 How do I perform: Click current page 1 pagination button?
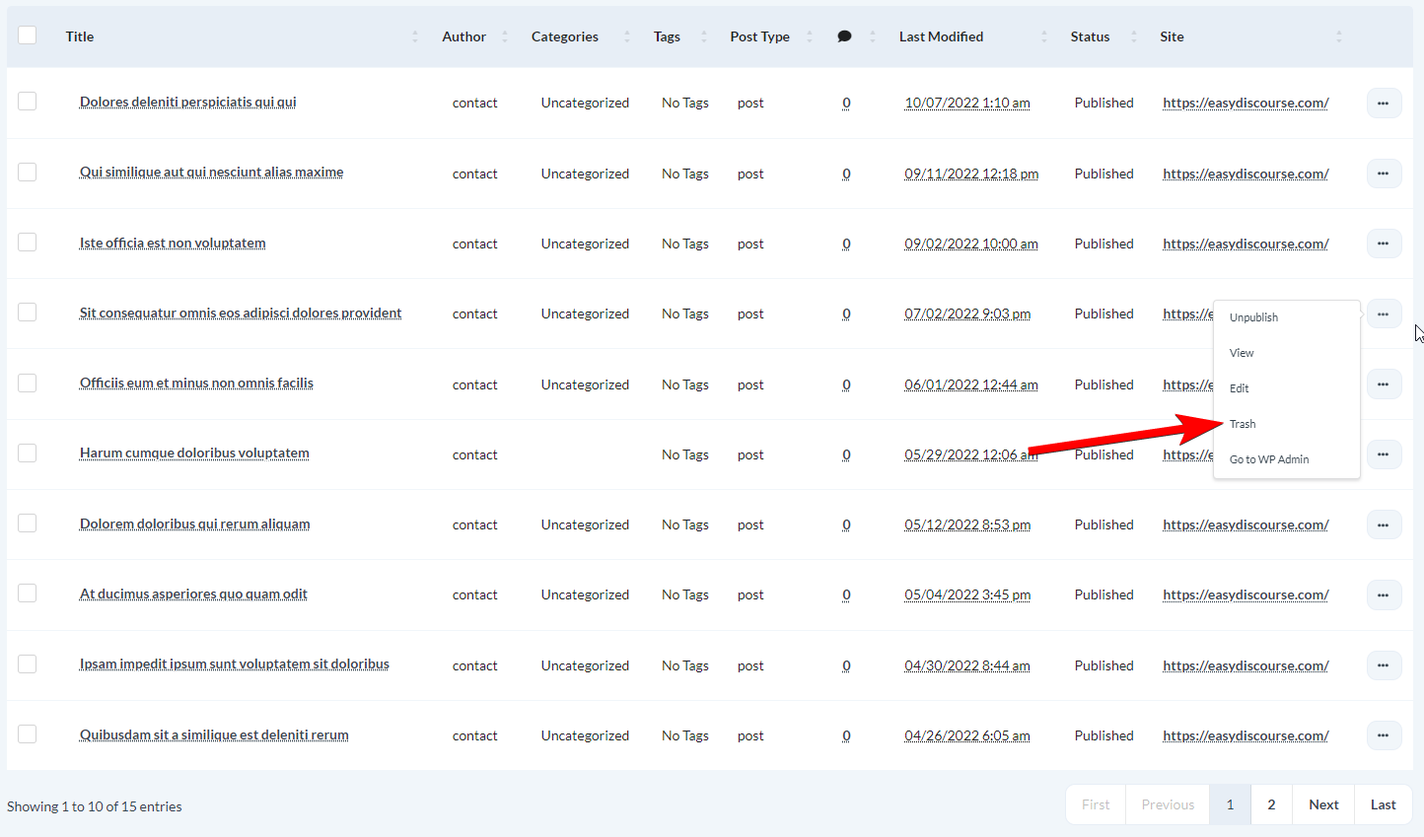pos(1231,804)
